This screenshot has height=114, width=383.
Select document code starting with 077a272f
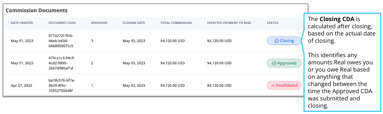(x=61, y=41)
